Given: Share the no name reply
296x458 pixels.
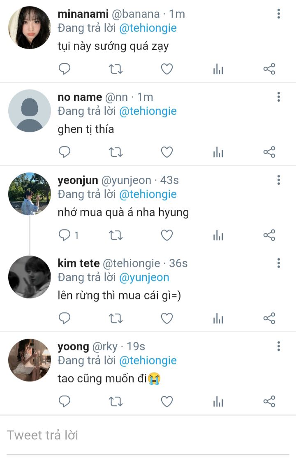Looking at the screenshot, I should tap(269, 152).
